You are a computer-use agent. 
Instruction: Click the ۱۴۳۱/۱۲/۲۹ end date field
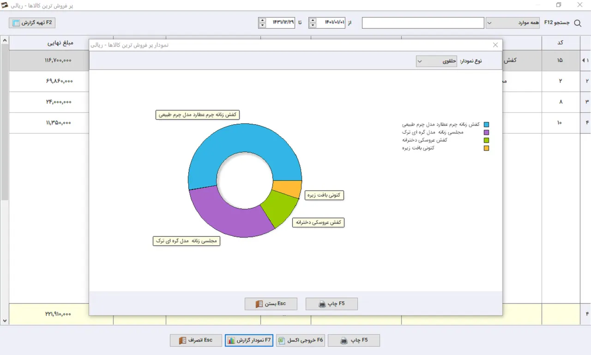pos(280,23)
